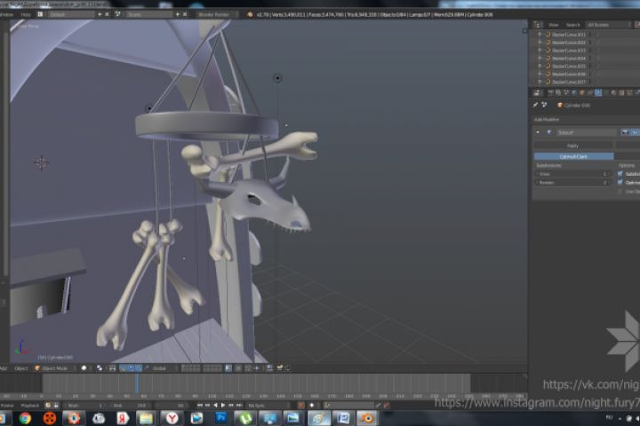Open the Scene properties tab
Image resolution: width=640 pixels, height=426 pixels.
point(566,93)
